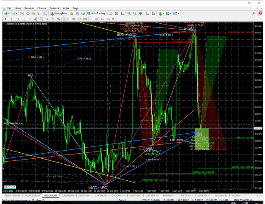Open the Nézet menu
This screenshot has height=204, width=265.
(x=18, y=8)
